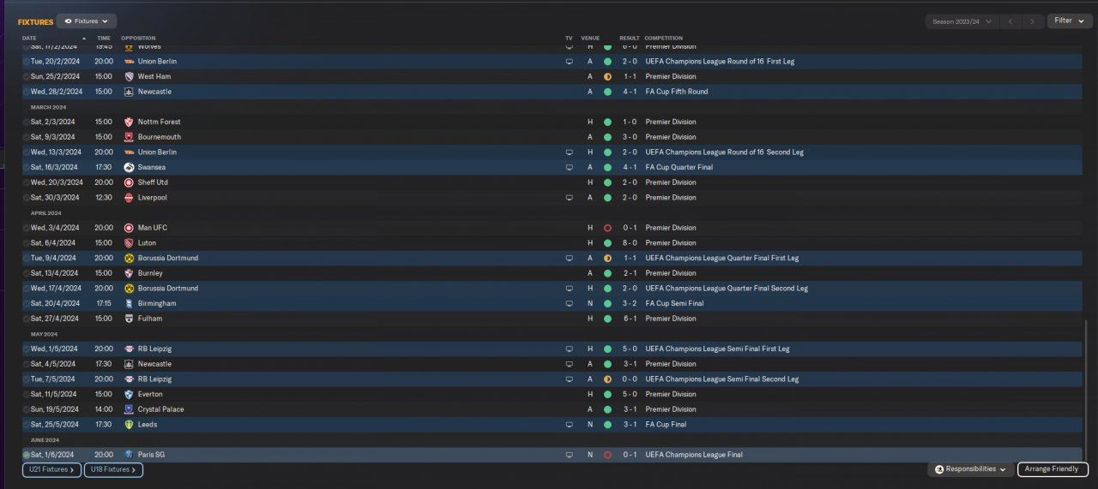Click the Crystal Palace club badge
The height and width of the screenshot is (489, 1098).
click(129, 409)
